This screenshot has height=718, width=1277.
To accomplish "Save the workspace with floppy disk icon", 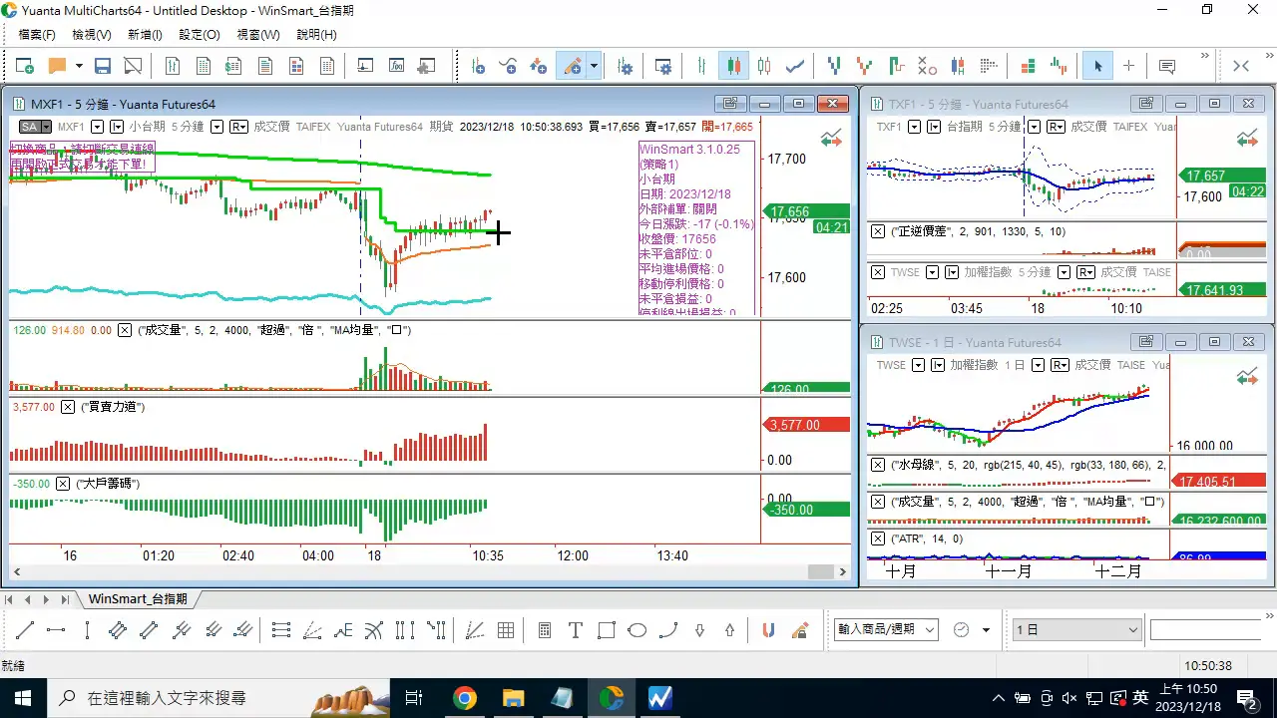I will (x=102, y=66).
